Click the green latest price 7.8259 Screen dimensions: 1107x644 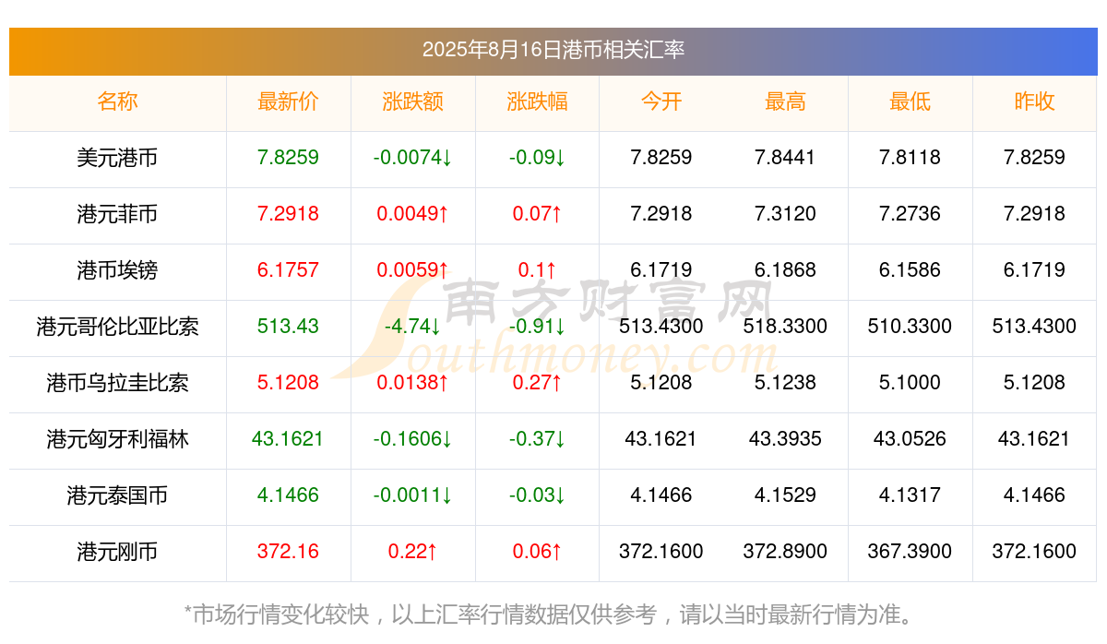289,158
